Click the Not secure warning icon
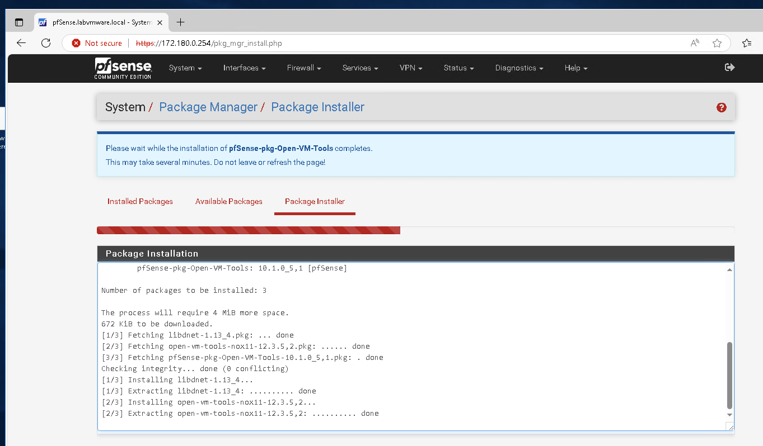Image resolution: width=763 pixels, height=446 pixels. click(x=76, y=43)
